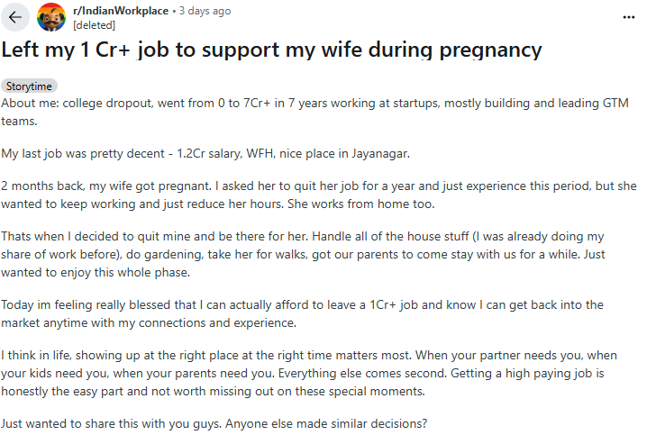This screenshot has height=444, width=647.
Task: Click the "My last job was pretty decent" line
Action: pos(205,153)
